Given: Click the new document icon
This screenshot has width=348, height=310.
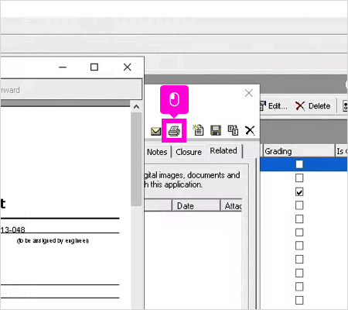Looking at the screenshot, I should coord(198,130).
